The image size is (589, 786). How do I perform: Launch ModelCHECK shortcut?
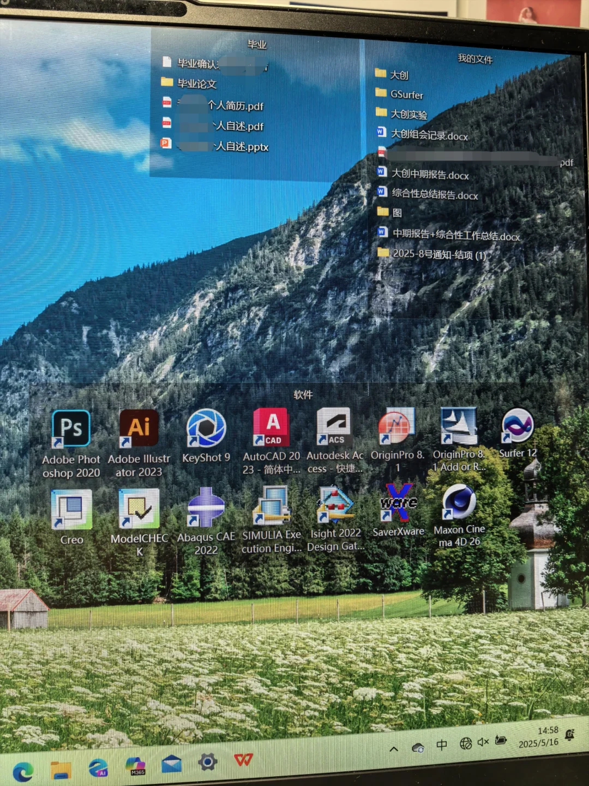click(139, 522)
